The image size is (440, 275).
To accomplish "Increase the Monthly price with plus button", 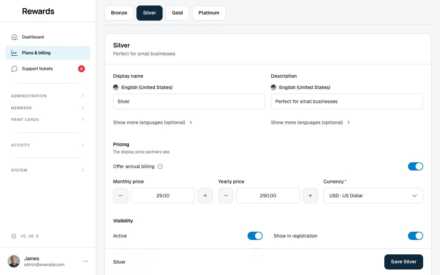I will (205, 196).
